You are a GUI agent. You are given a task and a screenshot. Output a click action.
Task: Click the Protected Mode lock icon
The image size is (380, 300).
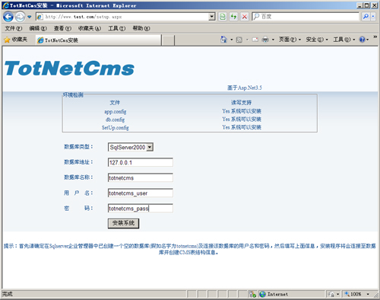point(331,294)
